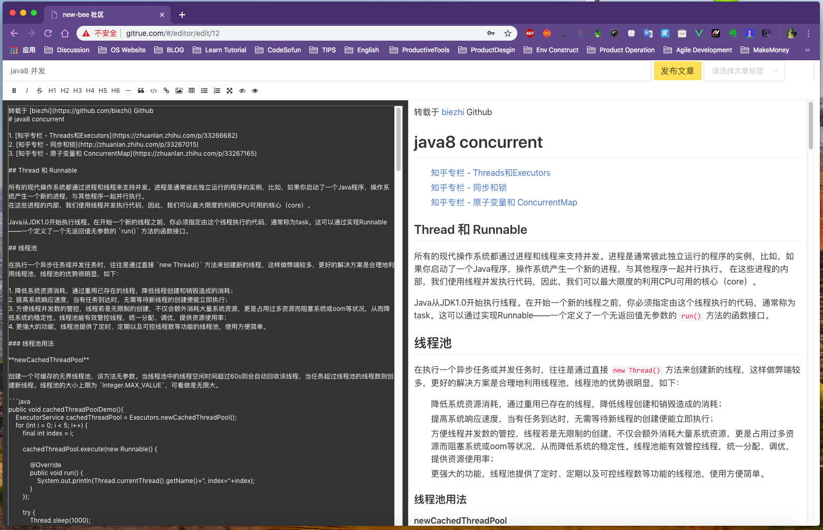The width and height of the screenshot is (823, 530).
Task: Open saved passwords key icon
Action: (x=491, y=33)
